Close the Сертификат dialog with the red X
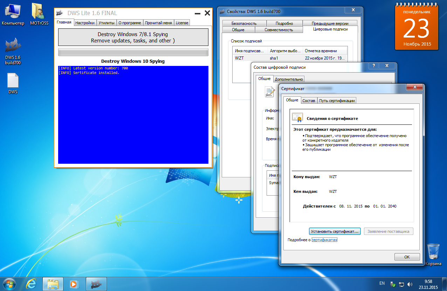The image size is (447, 291). click(x=415, y=87)
